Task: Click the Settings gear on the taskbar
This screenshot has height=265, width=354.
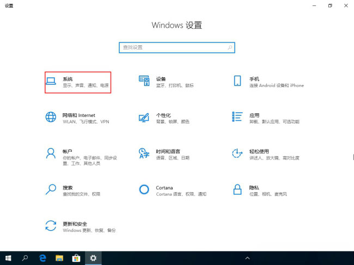Action: pyautogui.click(x=93, y=258)
